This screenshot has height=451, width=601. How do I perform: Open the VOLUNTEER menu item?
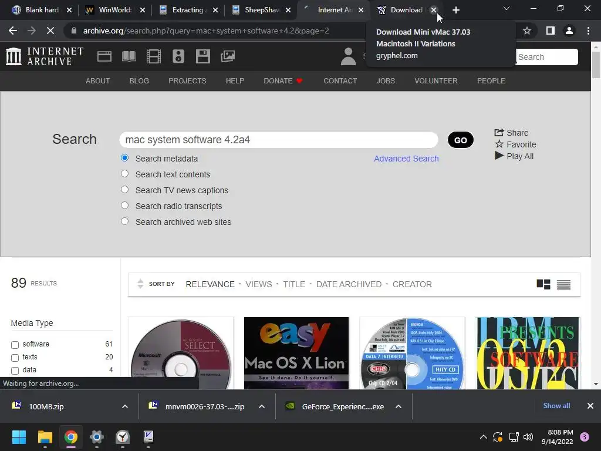(x=436, y=81)
